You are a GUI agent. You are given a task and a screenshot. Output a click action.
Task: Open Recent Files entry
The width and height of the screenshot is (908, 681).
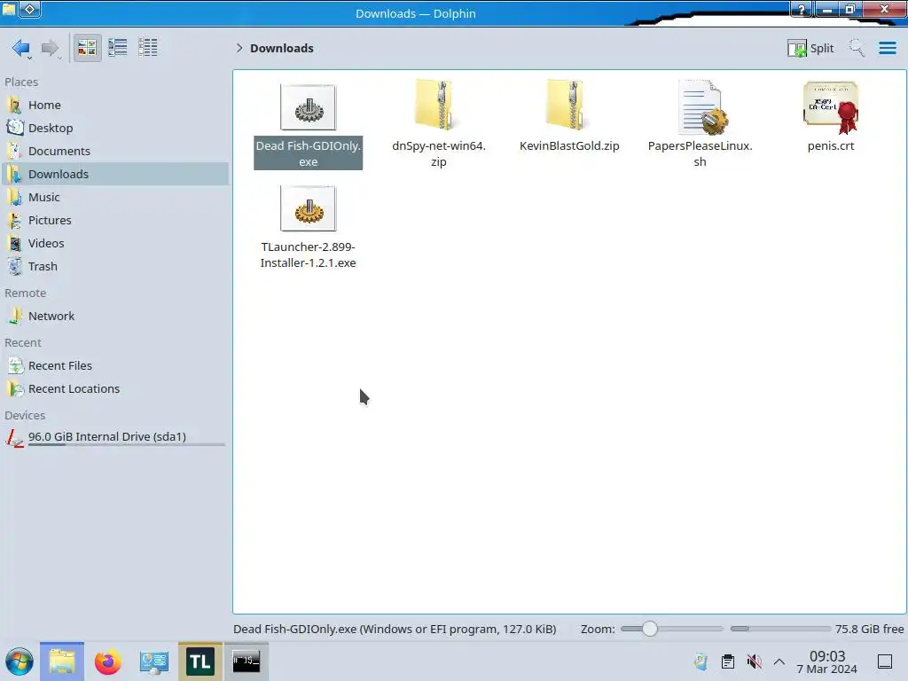(x=114, y=366)
